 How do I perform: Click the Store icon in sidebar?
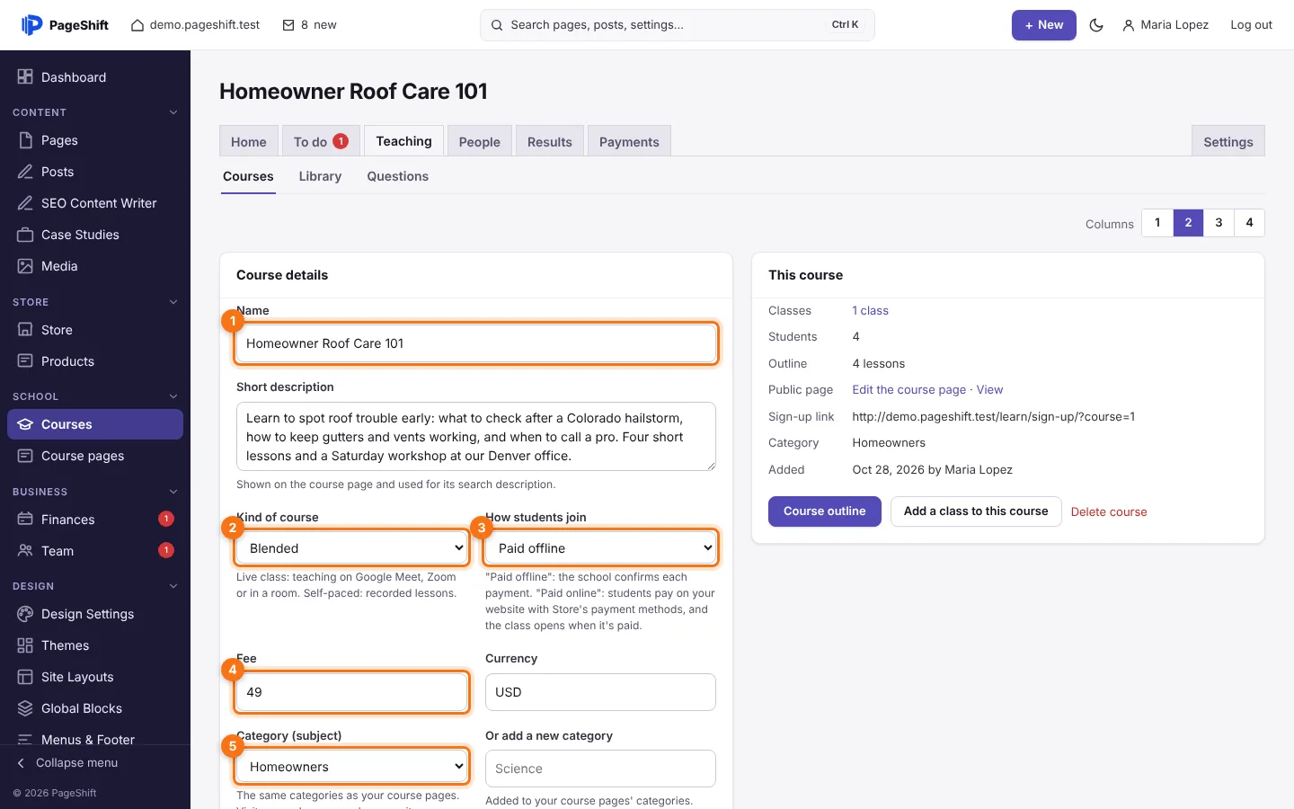[25, 330]
